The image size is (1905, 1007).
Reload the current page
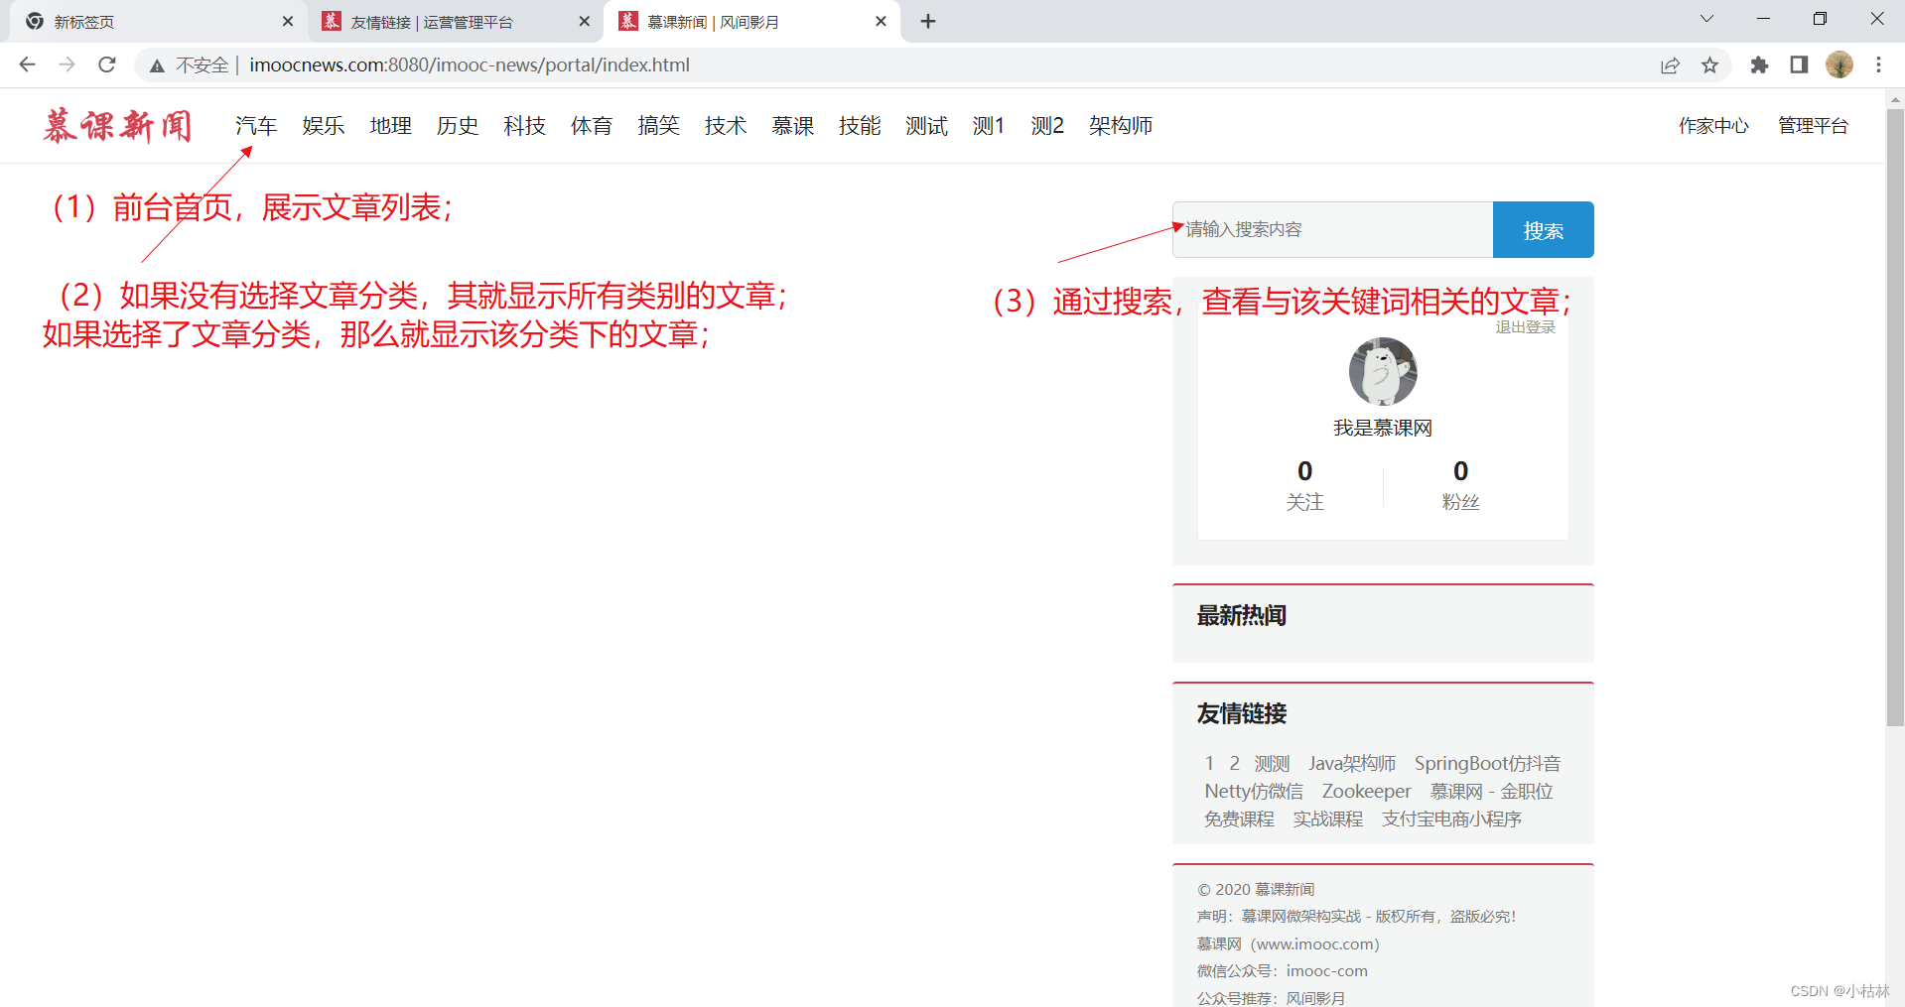[106, 64]
